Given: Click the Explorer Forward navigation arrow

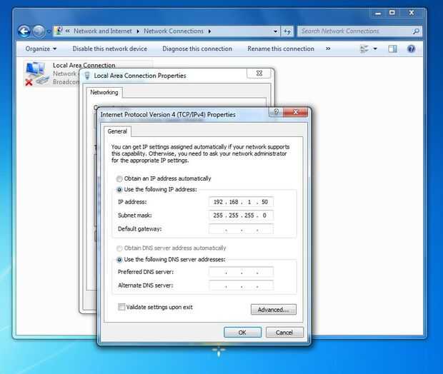Looking at the screenshot, I should coord(39,31).
